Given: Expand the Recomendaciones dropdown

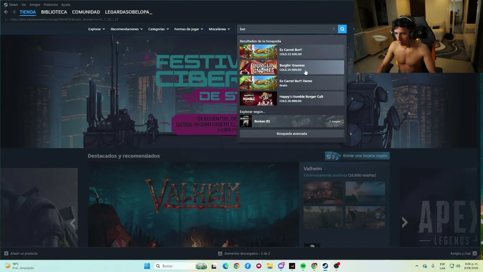Looking at the screenshot, I should click(x=127, y=29).
